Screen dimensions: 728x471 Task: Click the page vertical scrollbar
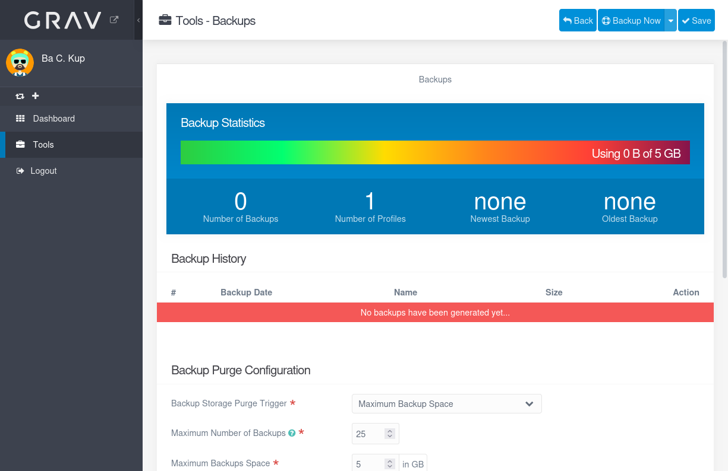(724, 160)
